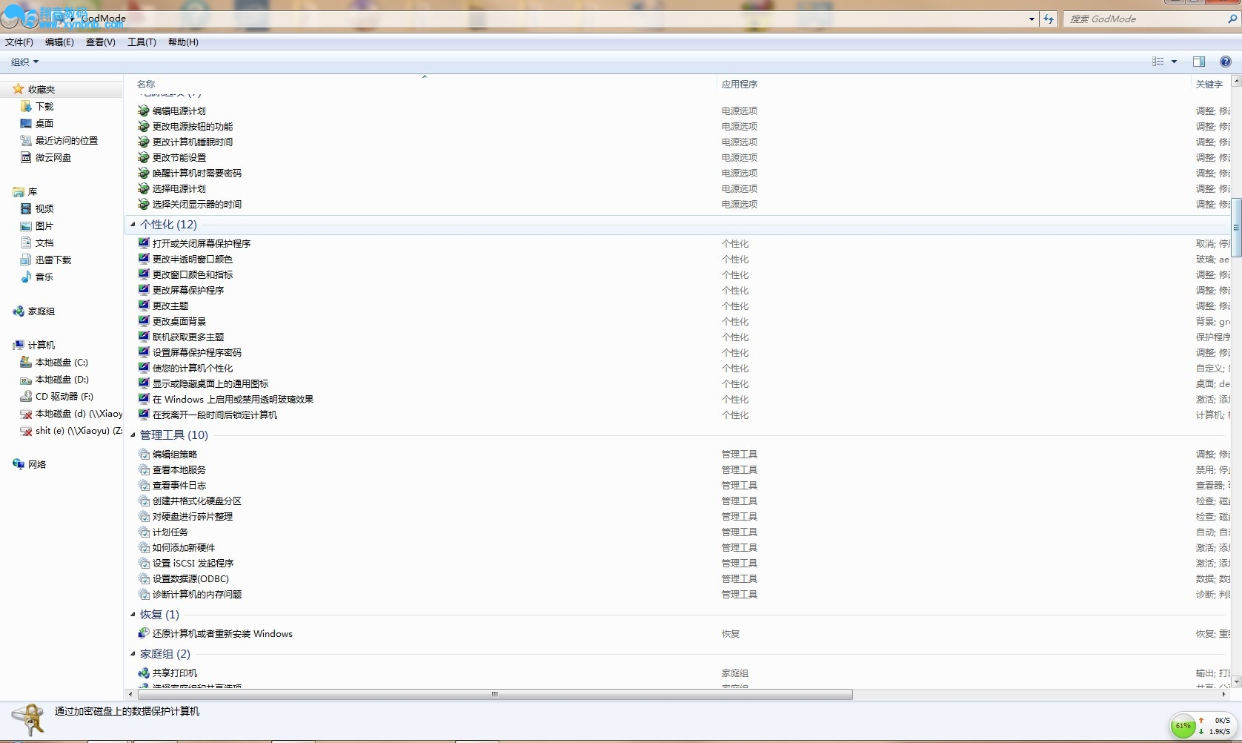Collapse the 家庭组 (2) group
1242x743 pixels.
[x=133, y=653]
